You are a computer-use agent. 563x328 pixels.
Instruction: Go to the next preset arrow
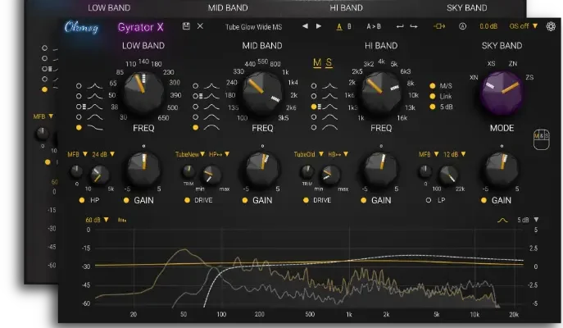(319, 26)
